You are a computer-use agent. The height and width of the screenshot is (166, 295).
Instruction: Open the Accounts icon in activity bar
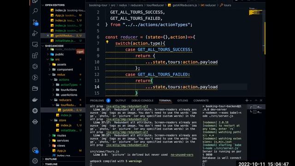tap(35, 150)
